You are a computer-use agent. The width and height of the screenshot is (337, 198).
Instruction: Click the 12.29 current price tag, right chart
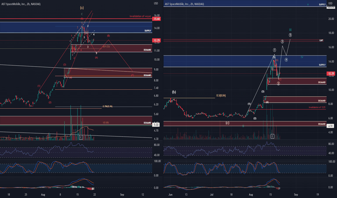(x=331, y=74)
